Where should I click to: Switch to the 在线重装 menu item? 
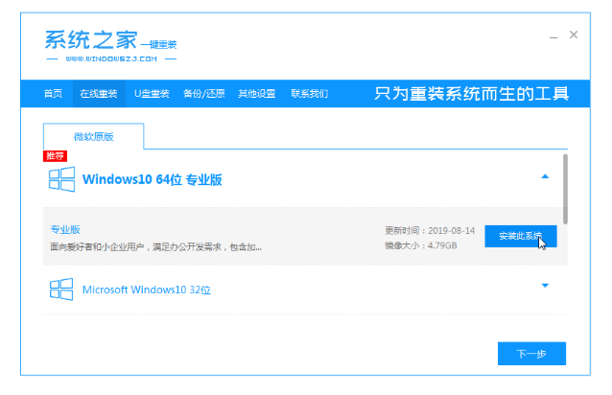pos(99,94)
